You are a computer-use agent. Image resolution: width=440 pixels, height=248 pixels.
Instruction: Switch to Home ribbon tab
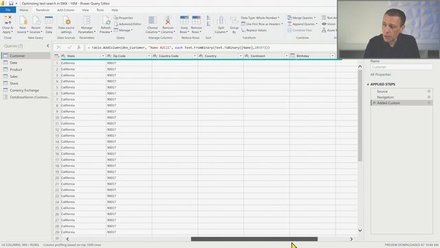coord(24,10)
